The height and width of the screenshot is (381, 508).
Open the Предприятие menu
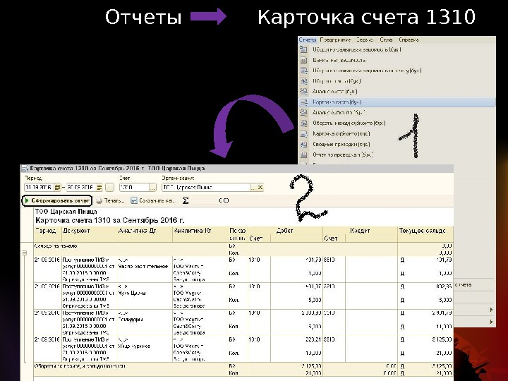click(x=335, y=40)
